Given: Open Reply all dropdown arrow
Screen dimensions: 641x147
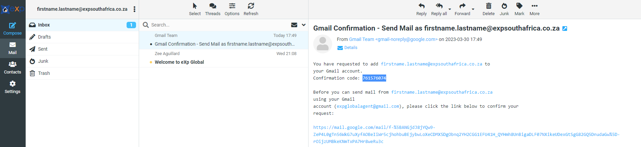Looking at the screenshot, I should coord(450,9).
